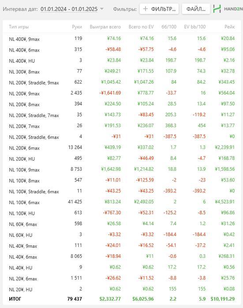
Task: Select the NL 100¥, 6max row
Action: [x=122, y=202]
